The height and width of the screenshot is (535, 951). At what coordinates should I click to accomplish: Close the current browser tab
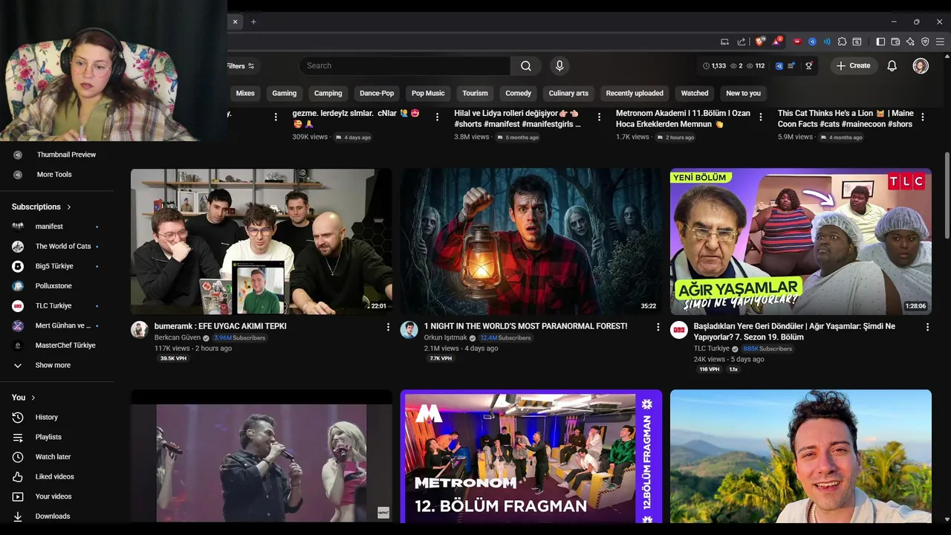235,22
